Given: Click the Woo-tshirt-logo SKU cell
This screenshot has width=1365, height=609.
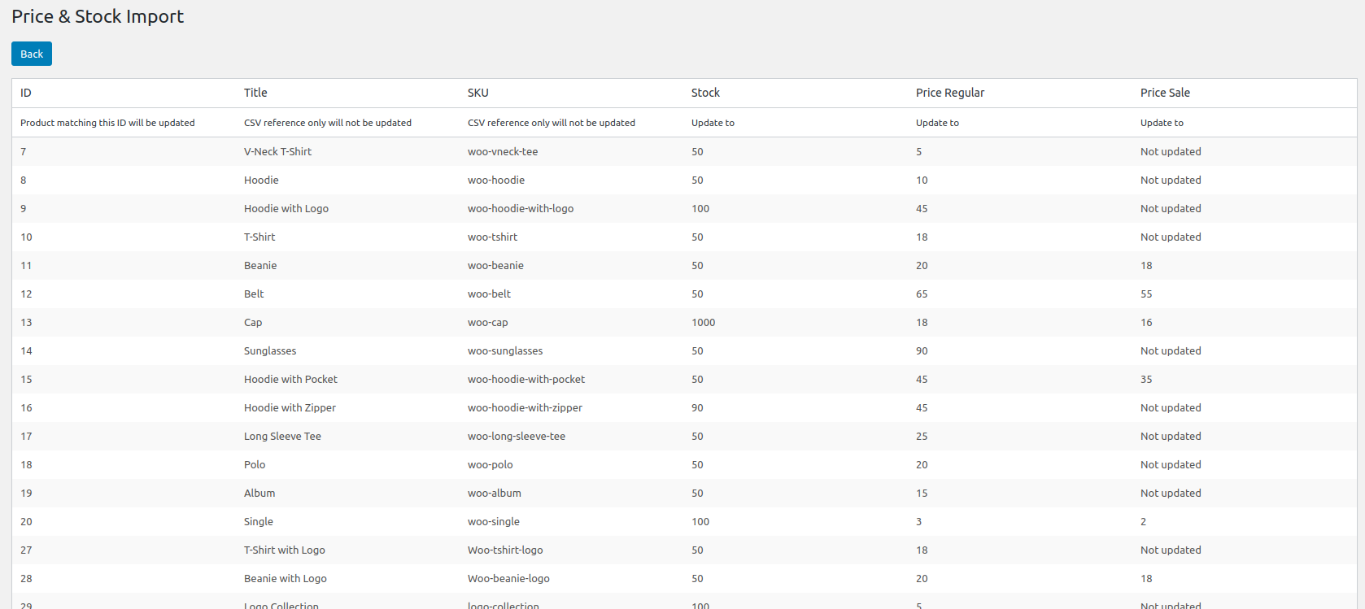Looking at the screenshot, I should coord(505,550).
